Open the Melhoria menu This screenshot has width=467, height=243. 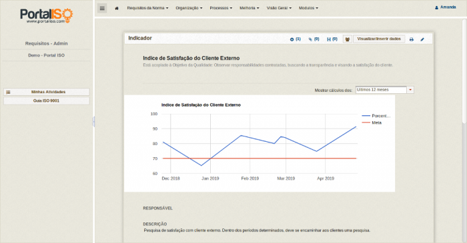pyautogui.click(x=250, y=8)
